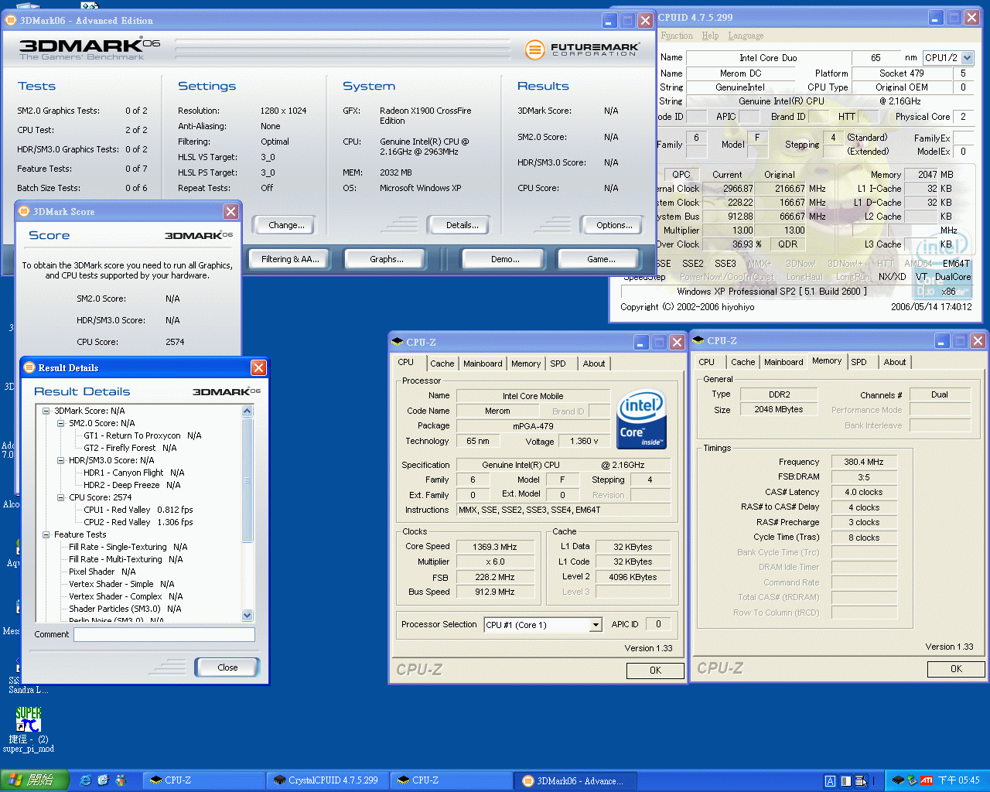Click OK in the CPU-Z CPU window
The width and height of the screenshot is (990, 792).
click(x=655, y=671)
